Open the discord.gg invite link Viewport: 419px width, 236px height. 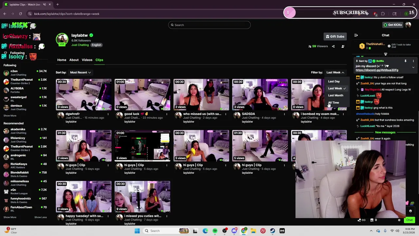[x=377, y=70]
